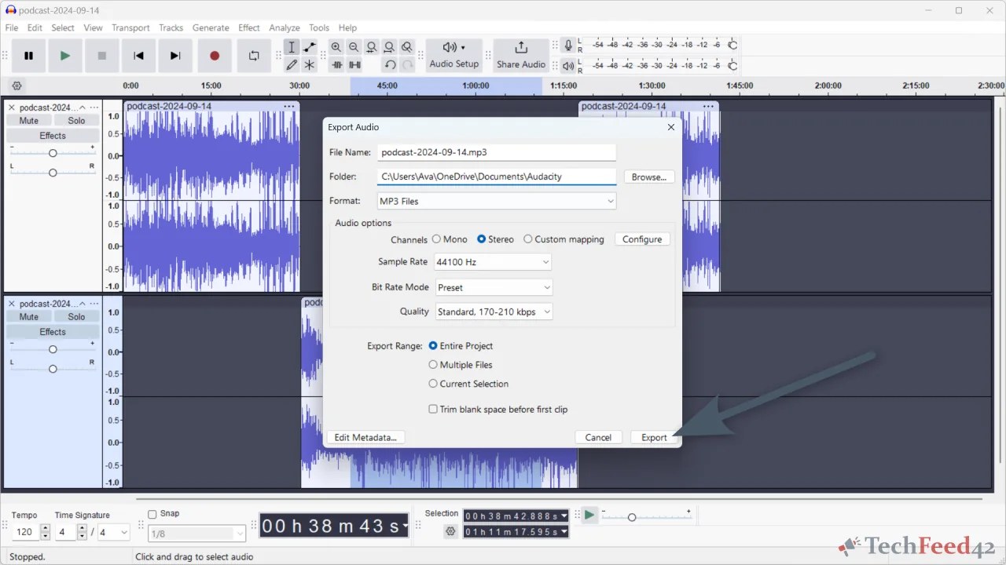This screenshot has height=565, width=1006.
Task: Click the Edit Metadata... button
Action: (365, 437)
